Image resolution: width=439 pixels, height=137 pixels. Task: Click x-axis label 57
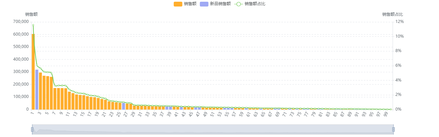click(x=234, y=114)
